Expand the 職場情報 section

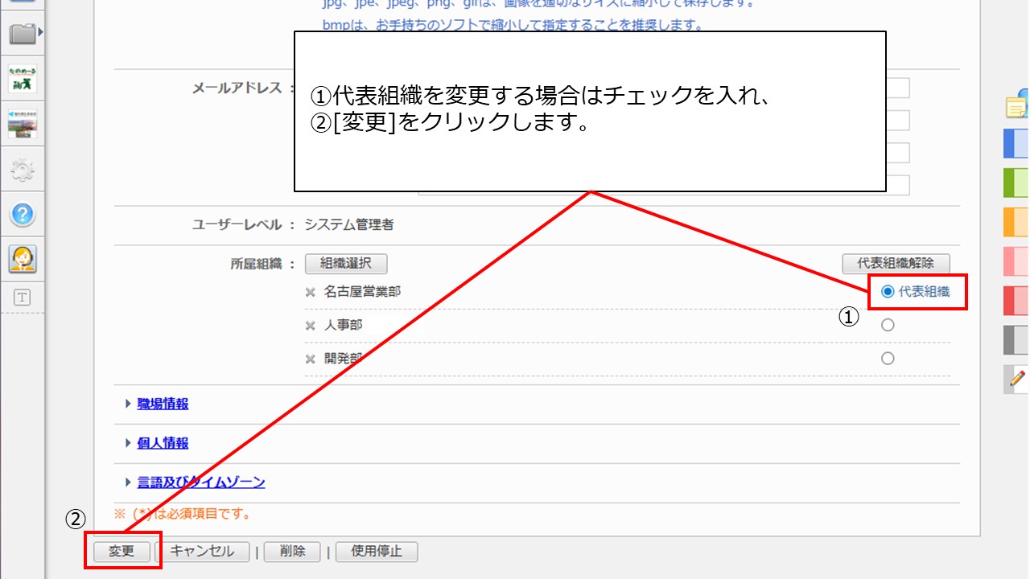(163, 404)
